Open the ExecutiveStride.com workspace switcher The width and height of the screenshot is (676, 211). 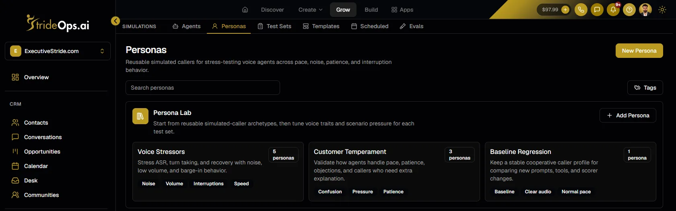point(58,51)
